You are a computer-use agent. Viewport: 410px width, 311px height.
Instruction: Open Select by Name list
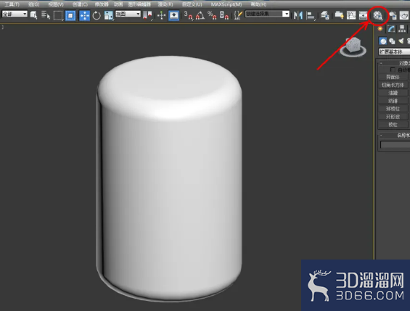pyautogui.click(x=46, y=15)
